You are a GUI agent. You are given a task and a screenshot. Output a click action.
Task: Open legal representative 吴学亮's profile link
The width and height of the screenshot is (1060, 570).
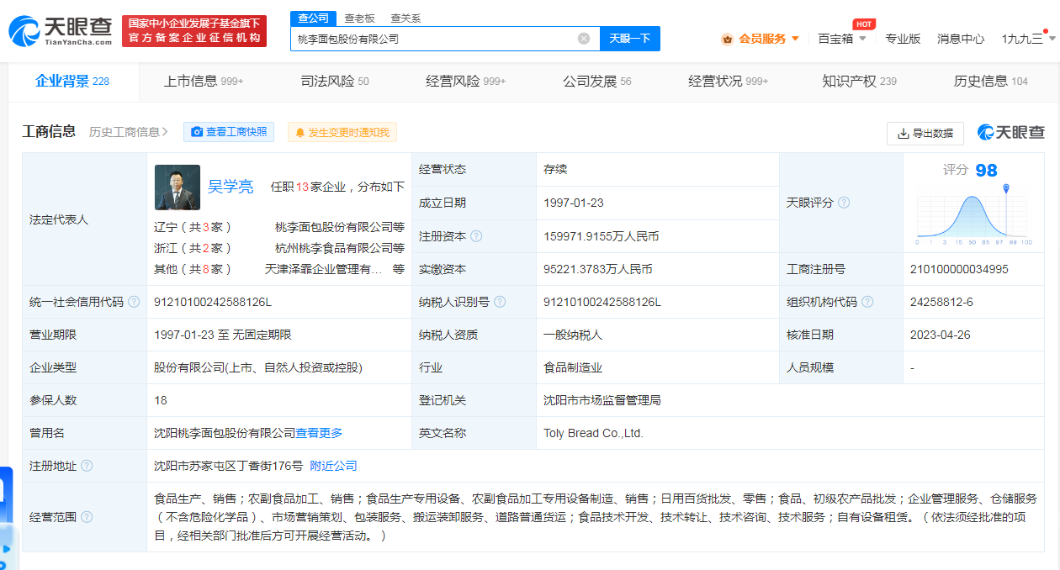tap(231, 187)
